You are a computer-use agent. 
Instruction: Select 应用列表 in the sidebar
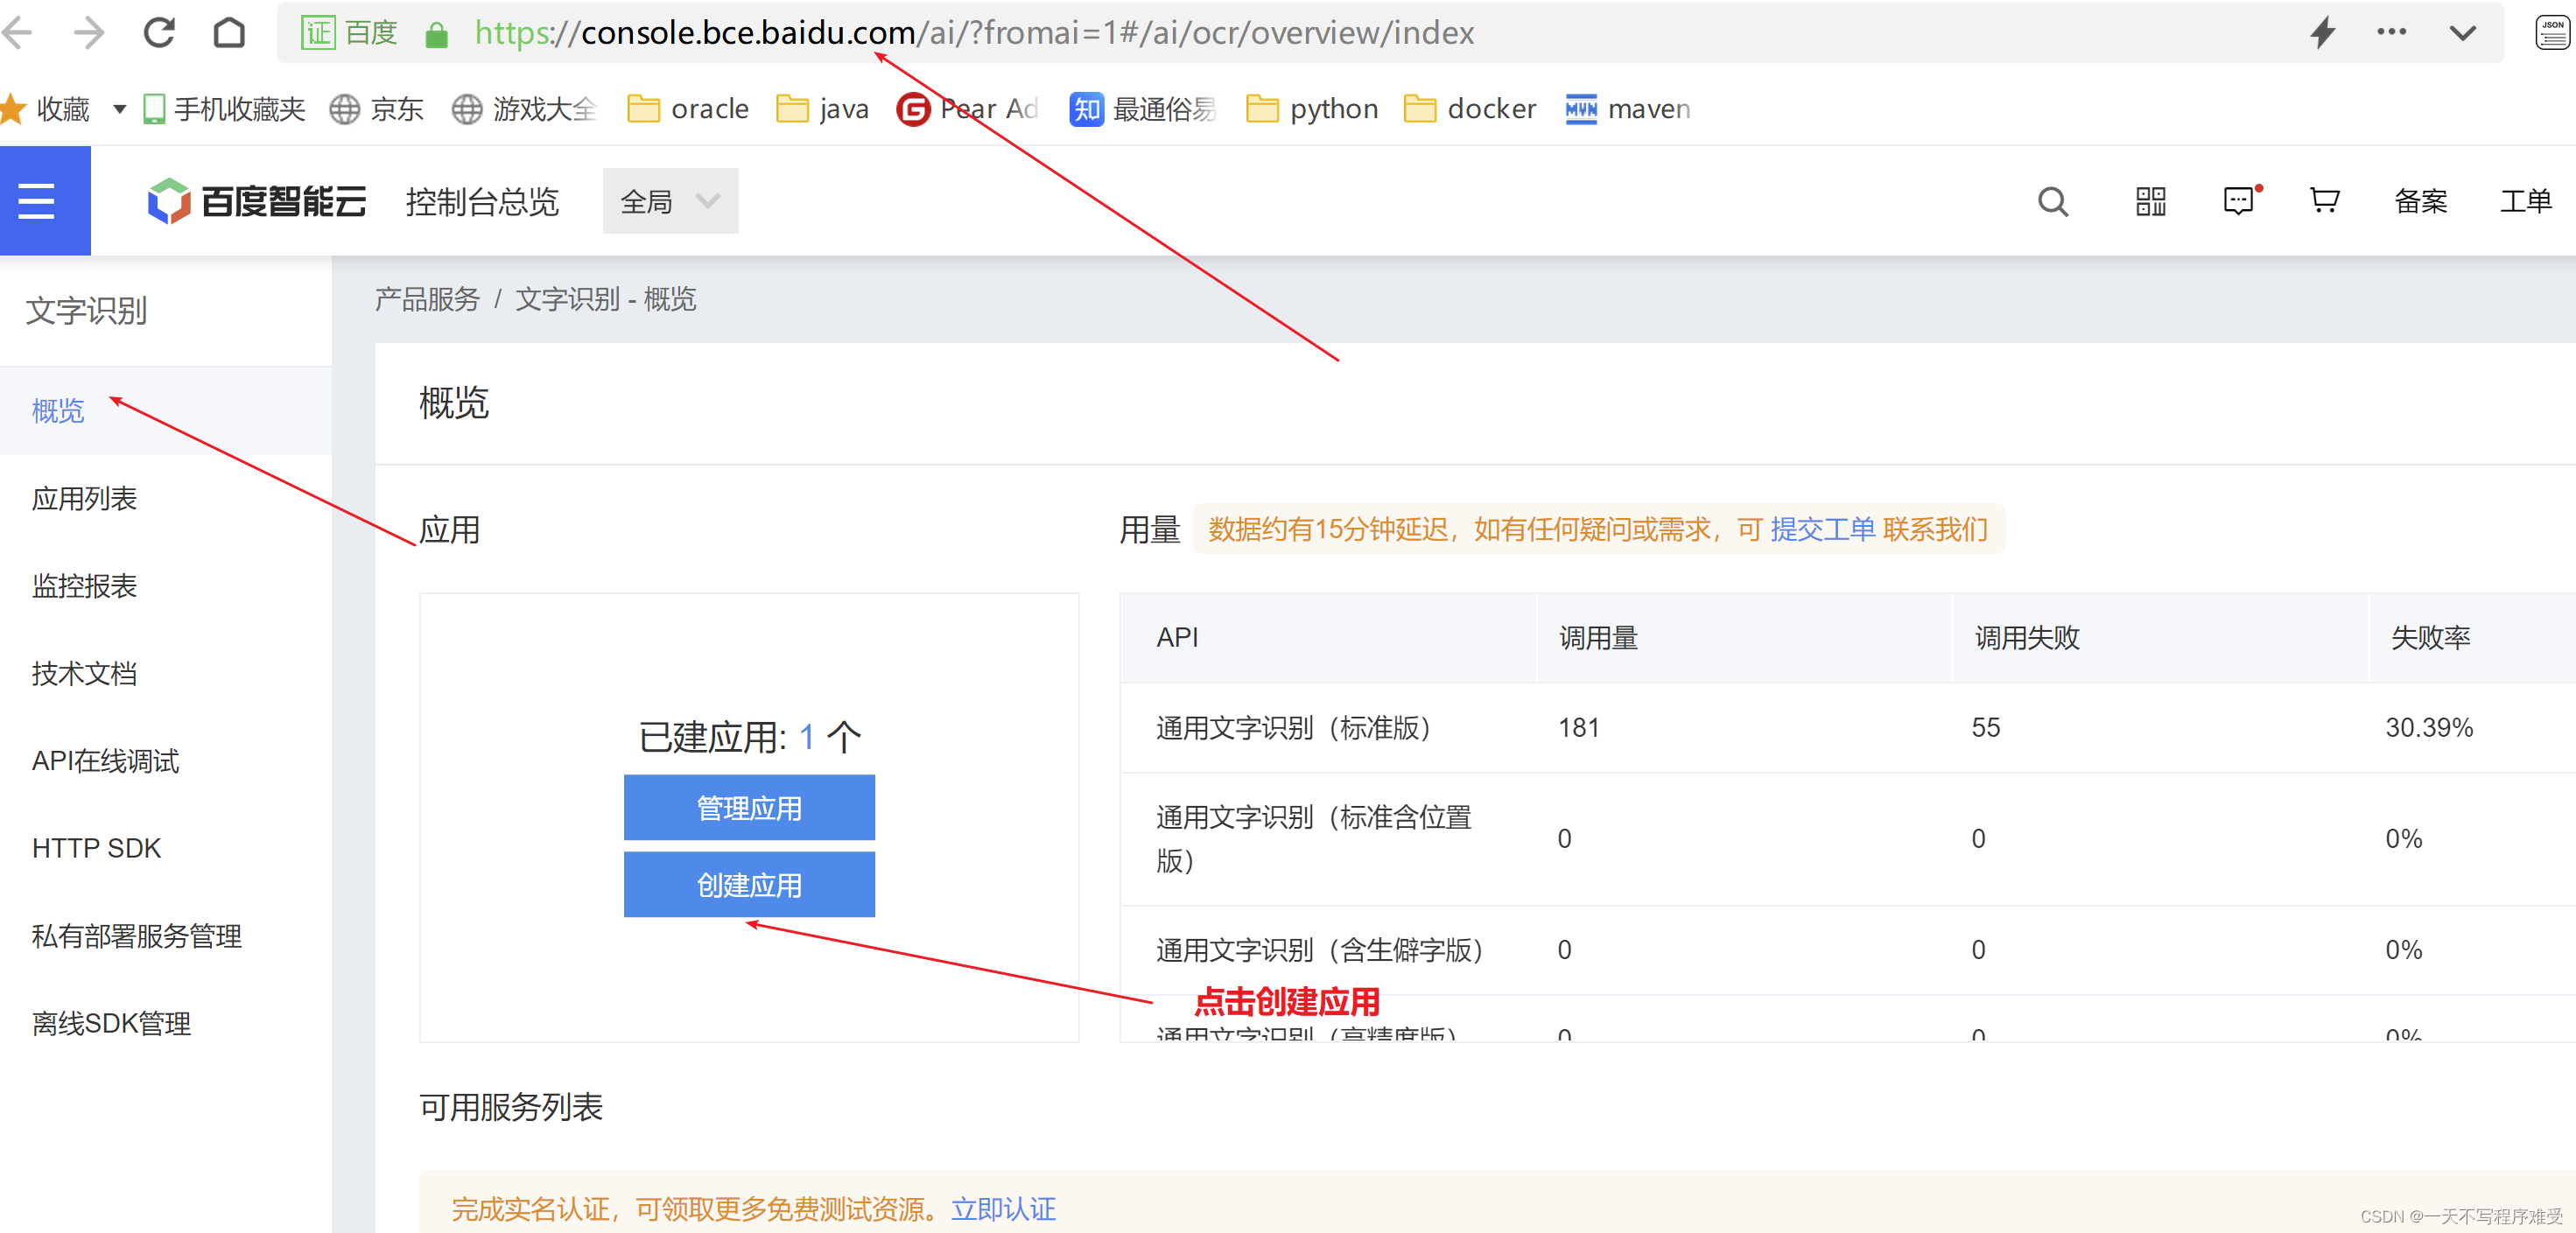click(165, 498)
